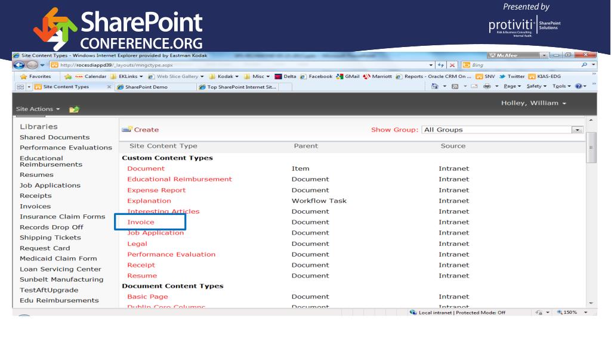
Task: Expand the Misc favorites folder
Action: click(257, 76)
